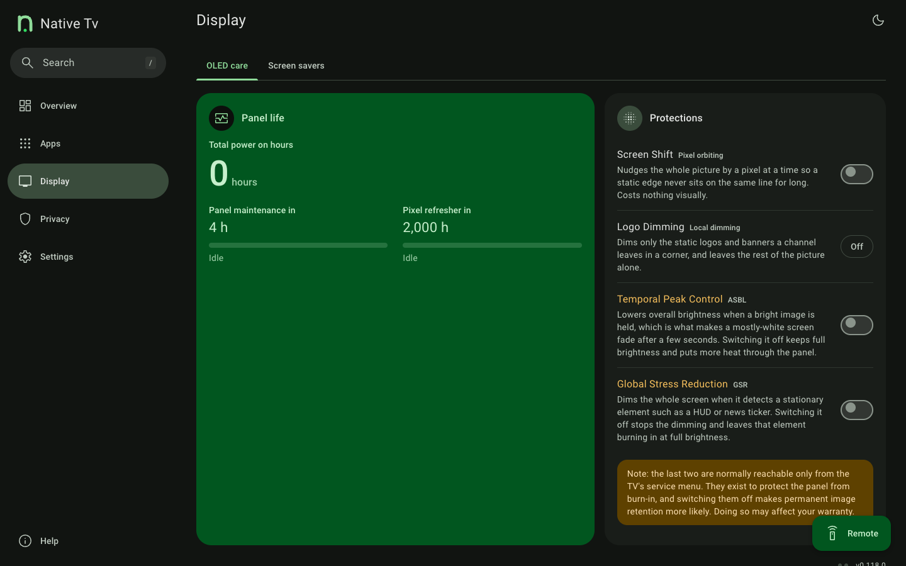Toggle Temporal Peak Control switch
Image resolution: width=906 pixels, height=566 pixels.
857,325
